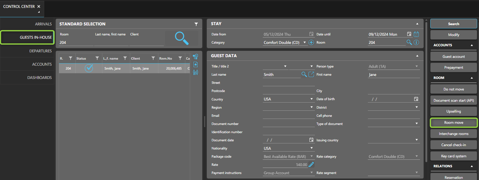This screenshot has width=479, height=180.
Task: Filter the Rsvn.No column
Action: click(x=180, y=58)
